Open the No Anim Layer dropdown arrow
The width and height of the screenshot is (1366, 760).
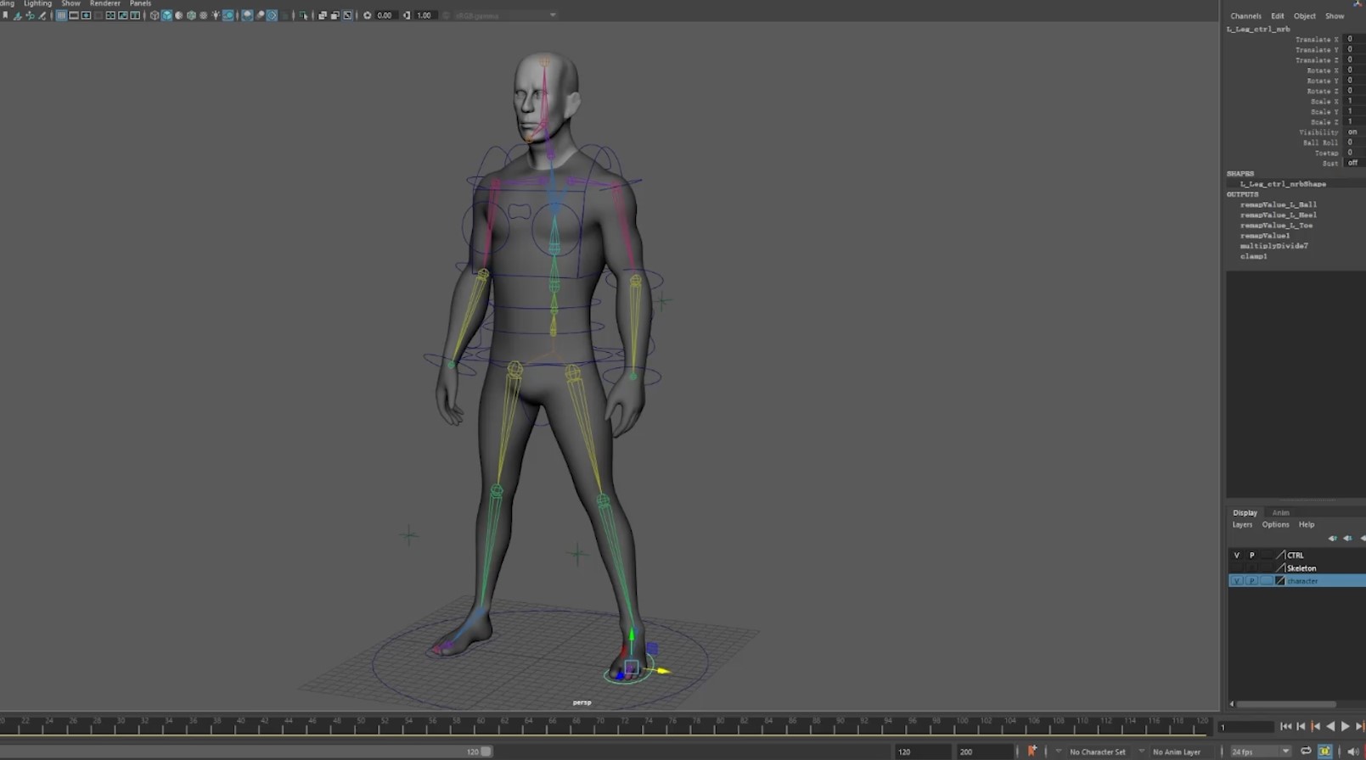[1142, 750]
